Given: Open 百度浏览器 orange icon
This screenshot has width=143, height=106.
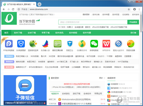Looking at the screenshot, I should click(131, 44).
